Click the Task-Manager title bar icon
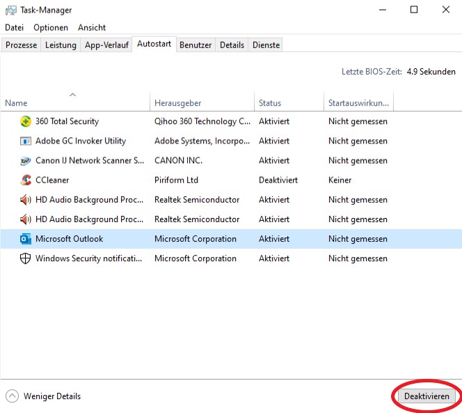This screenshot has width=462, height=413. click(11, 10)
